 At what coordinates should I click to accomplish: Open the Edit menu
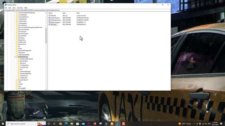click(9, 8)
